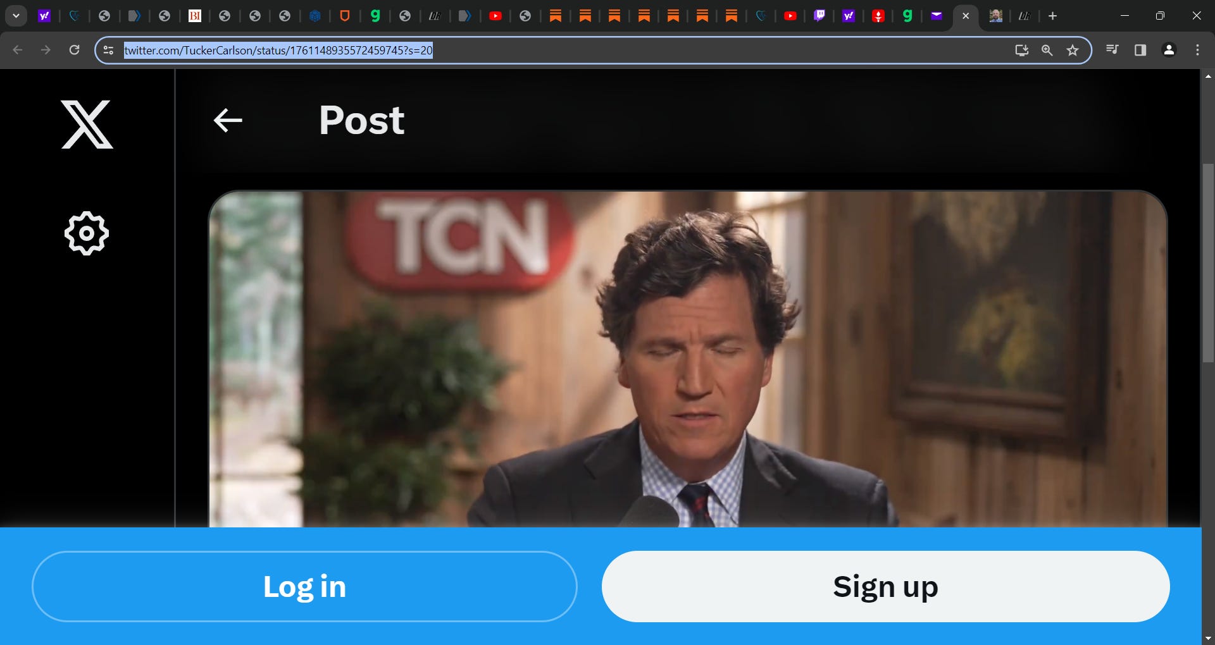The width and height of the screenshot is (1215, 645).
Task: Switch to the Yahoo tab beside Twitch tab
Action: point(849,16)
